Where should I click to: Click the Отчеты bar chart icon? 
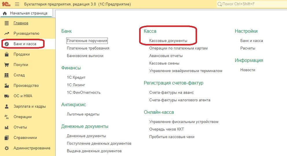click(x=7, y=127)
